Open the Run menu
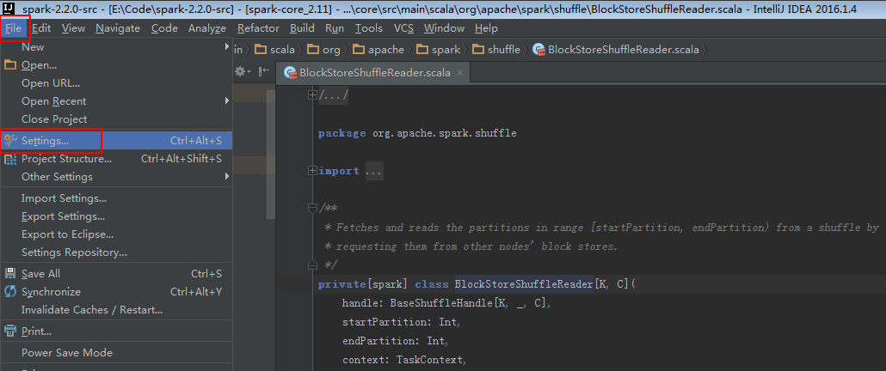The image size is (886, 371). tap(335, 28)
